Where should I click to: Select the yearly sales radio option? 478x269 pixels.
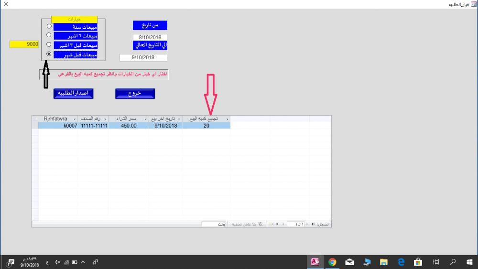pos(49,26)
